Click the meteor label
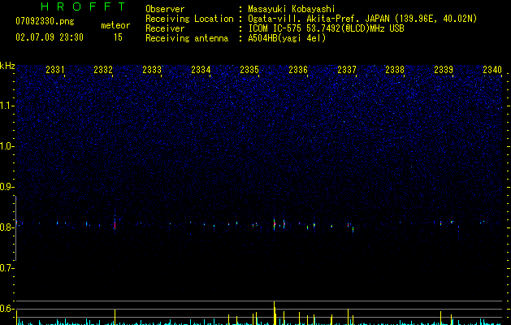Viewport: 511px width, 325px height. (x=115, y=25)
